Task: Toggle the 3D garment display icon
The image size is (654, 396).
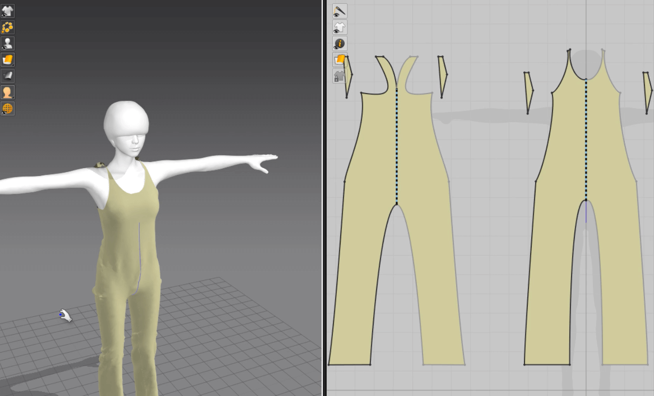Action: coord(7,11)
